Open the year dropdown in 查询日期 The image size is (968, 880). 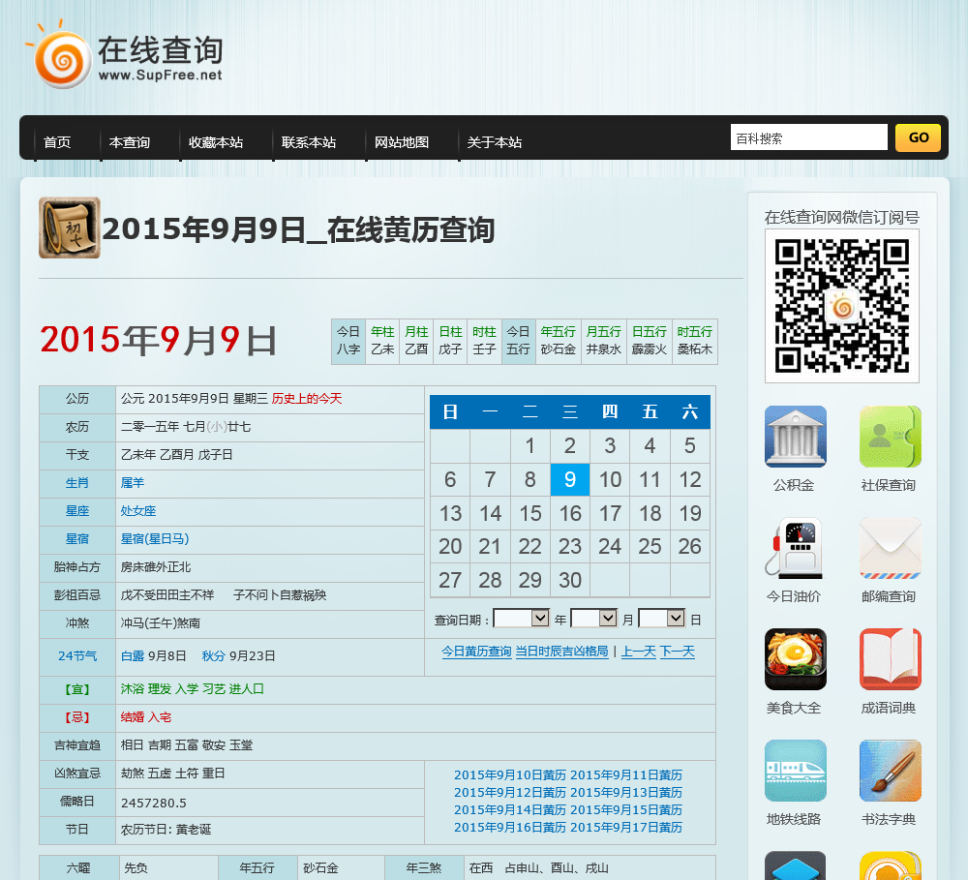(x=521, y=619)
